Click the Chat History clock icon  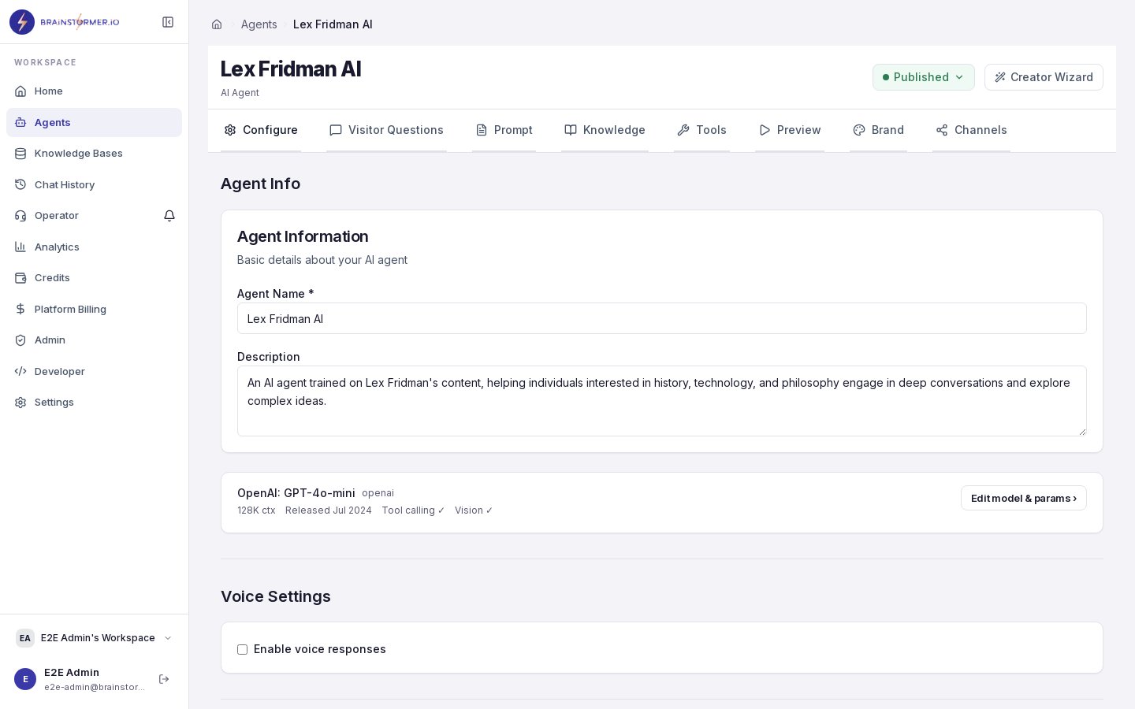tap(20, 184)
